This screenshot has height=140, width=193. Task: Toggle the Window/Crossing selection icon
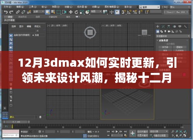click(64, 12)
